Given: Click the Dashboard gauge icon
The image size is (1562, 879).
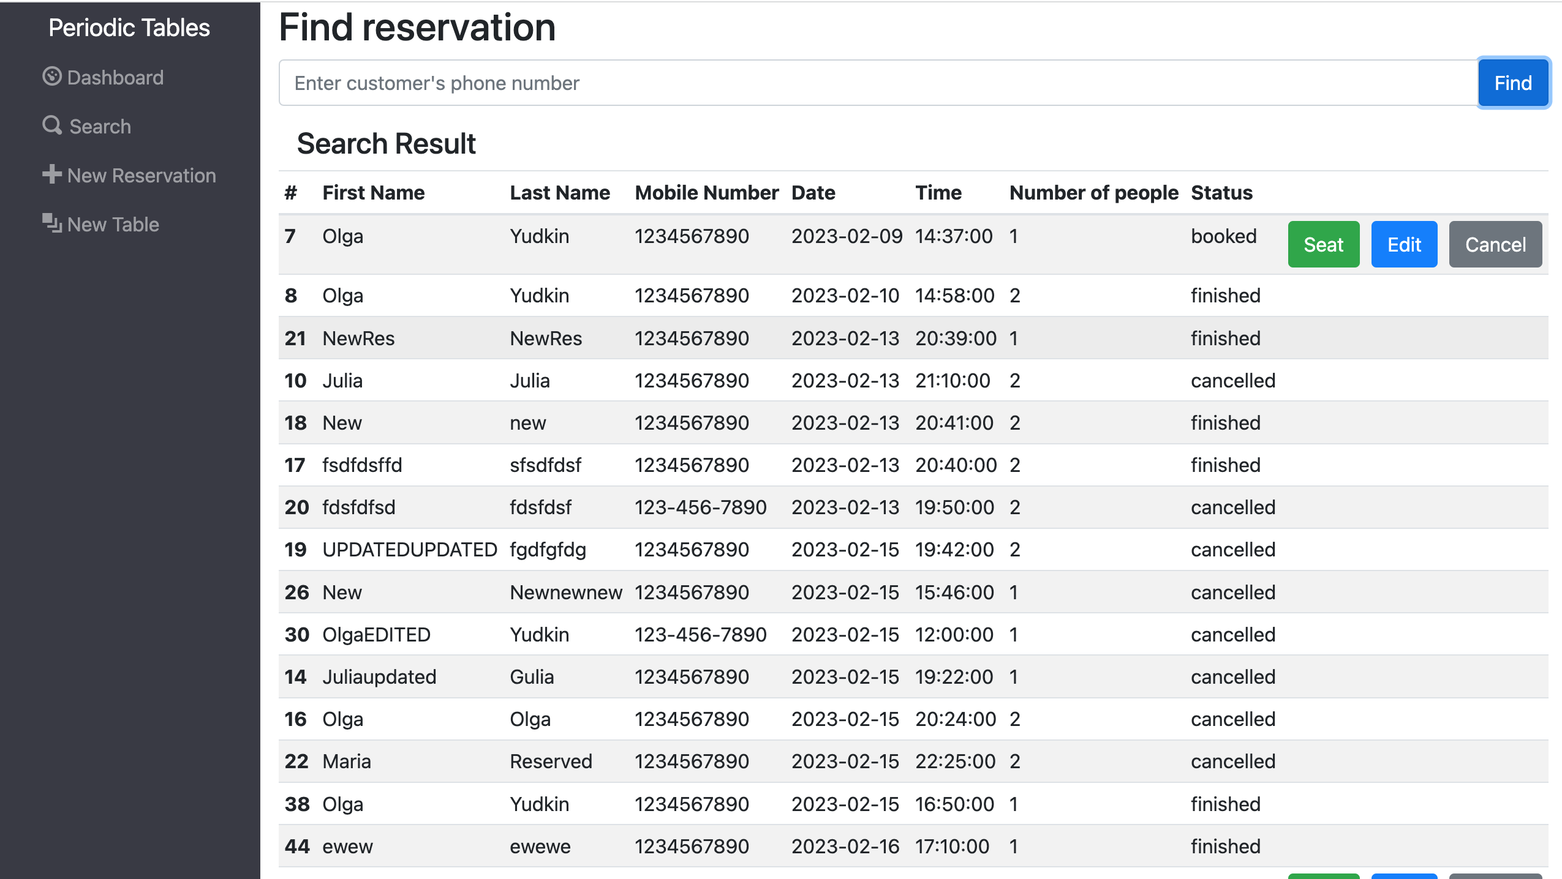Looking at the screenshot, I should pyautogui.click(x=52, y=77).
